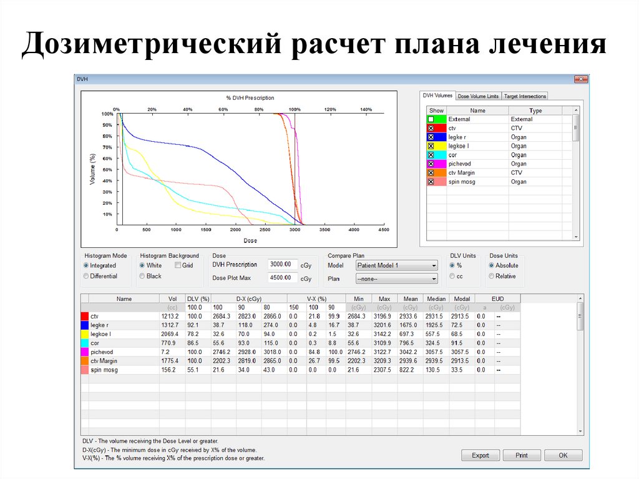Viewport: 639px width, 479px height.
Task: Select Differential histogram mode
Action: (x=86, y=276)
